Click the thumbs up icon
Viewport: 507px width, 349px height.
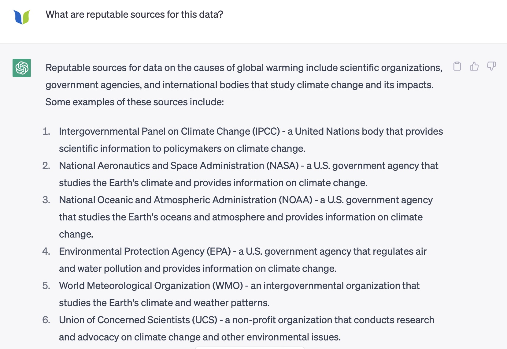click(474, 66)
